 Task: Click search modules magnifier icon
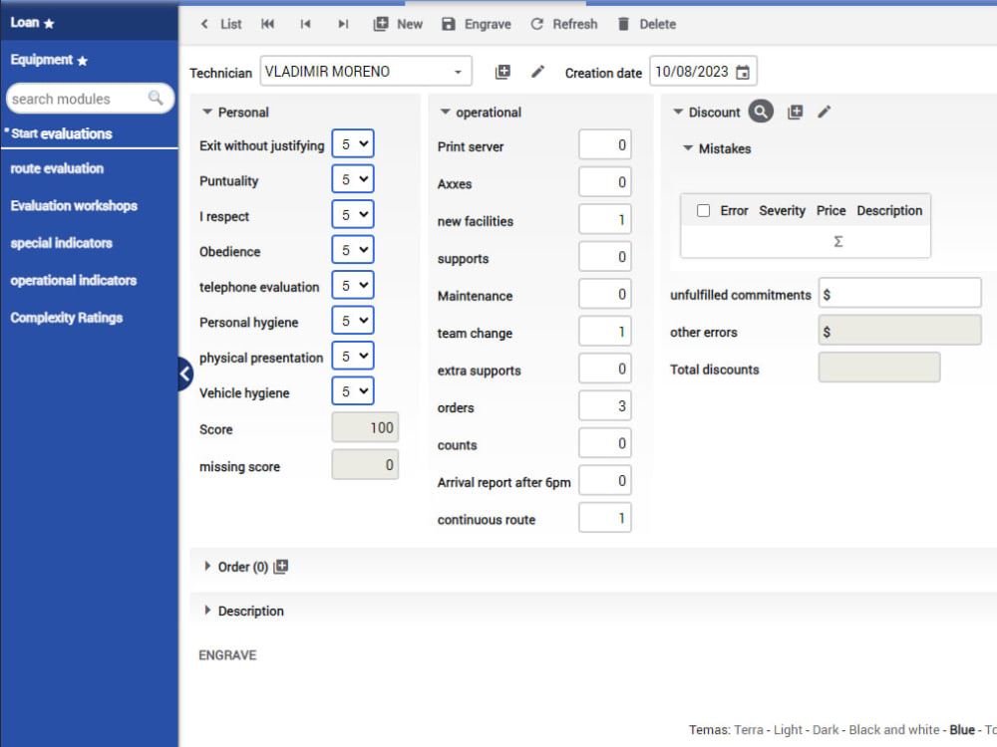(x=156, y=98)
